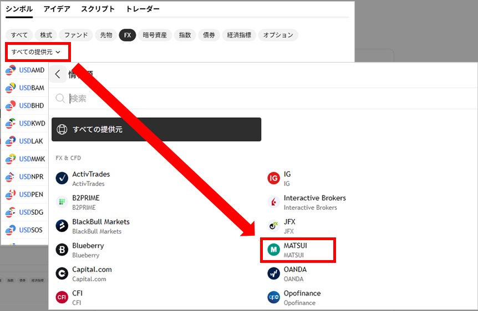Choose the Blueberry provider icon
The image size is (478, 311).
[x=62, y=250]
